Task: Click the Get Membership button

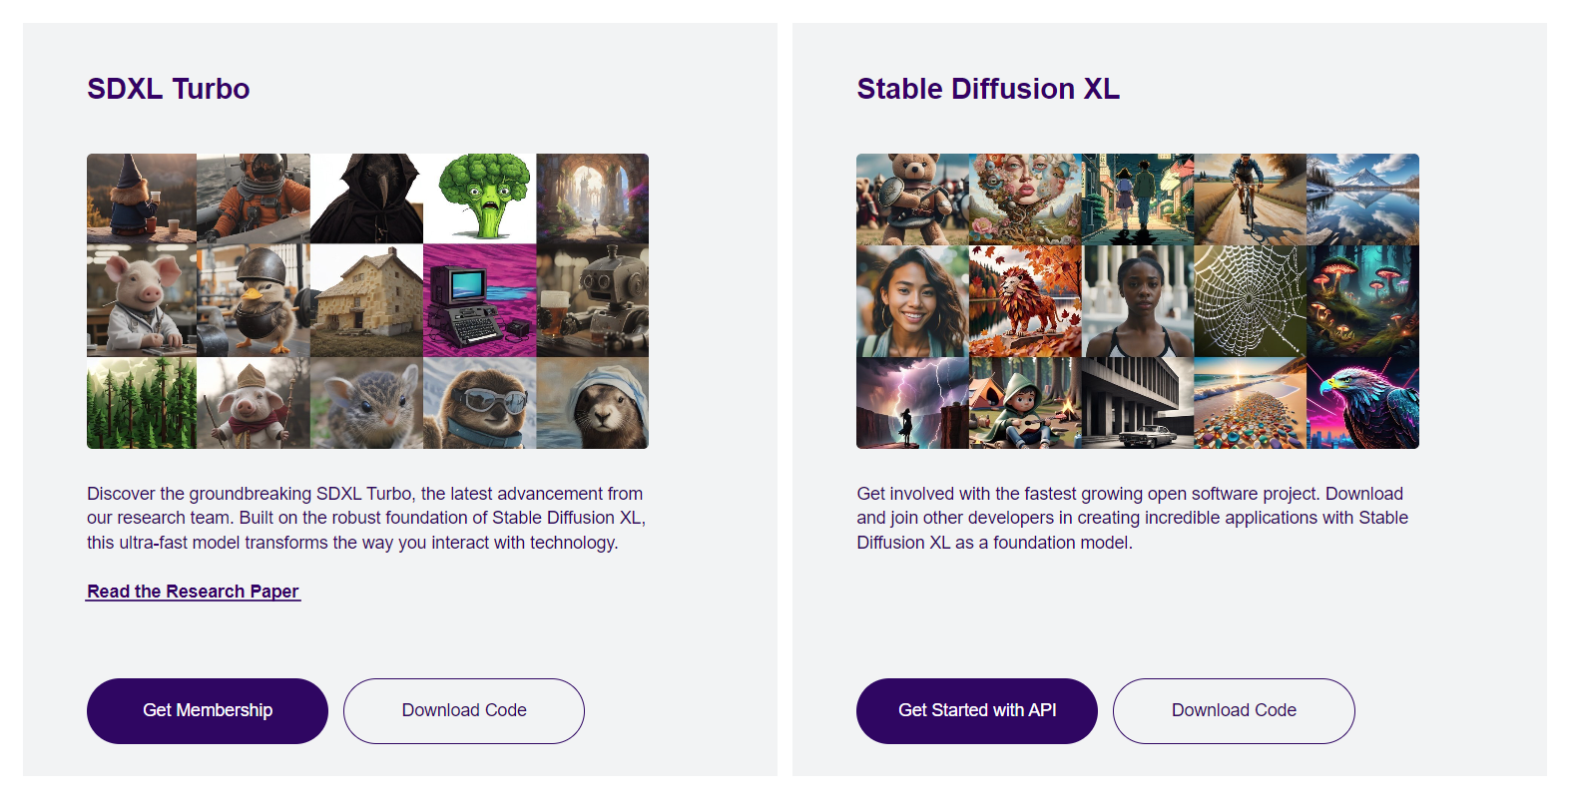Action: pyautogui.click(x=208, y=710)
